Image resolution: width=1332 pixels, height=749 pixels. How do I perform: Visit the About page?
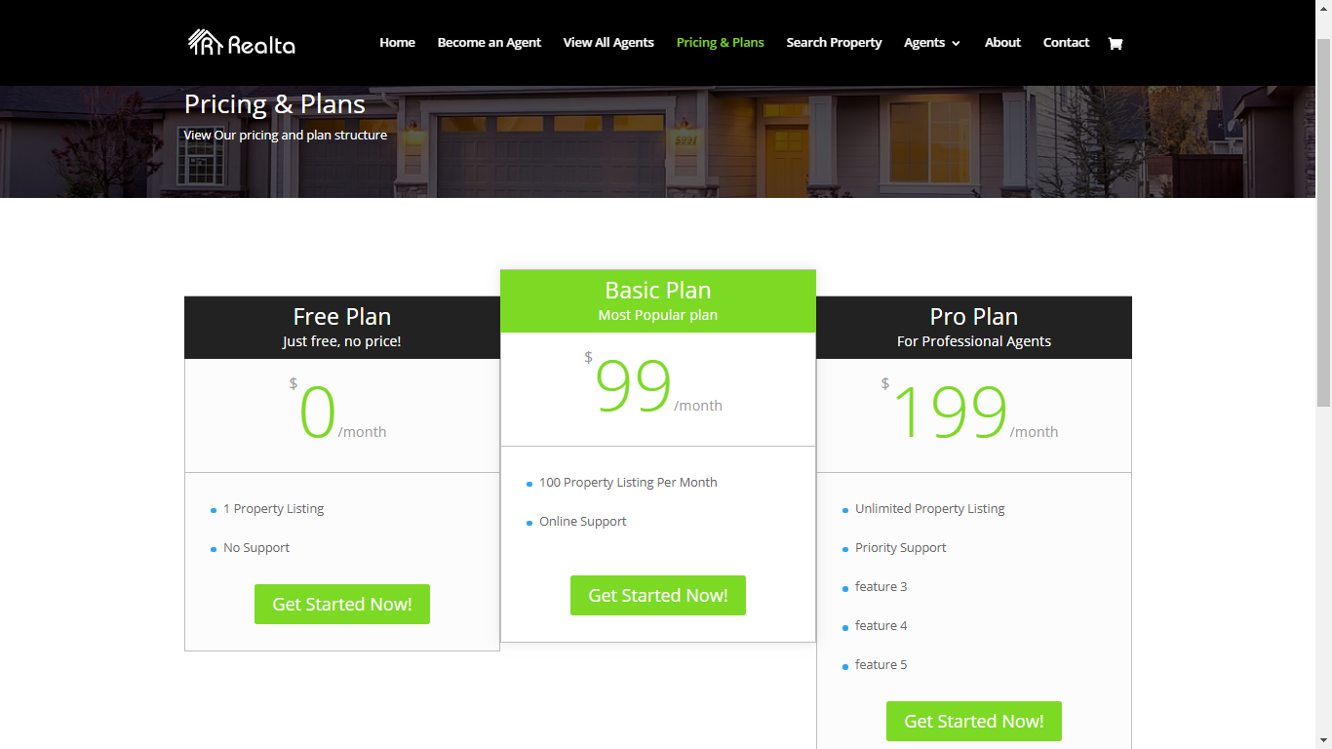point(1002,43)
